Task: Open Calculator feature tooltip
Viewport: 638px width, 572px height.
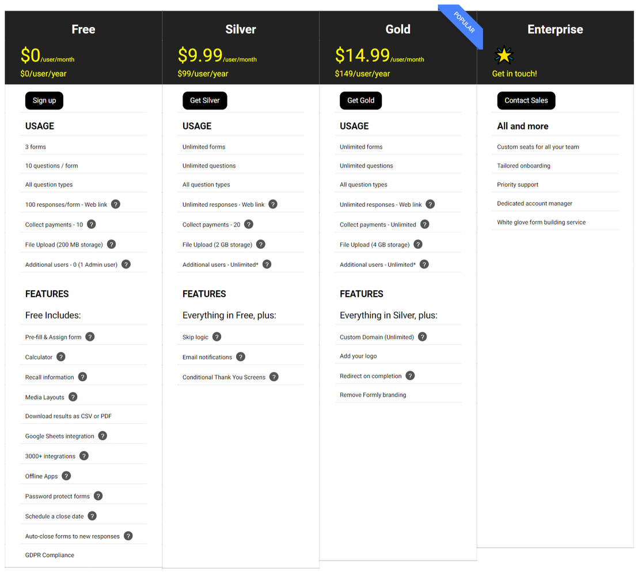Action: click(x=62, y=357)
